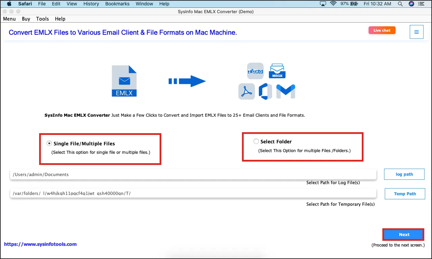Open Help next to the Tools menu
Image resolution: width=432 pixels, height=259 pixels.
point(60,19)
